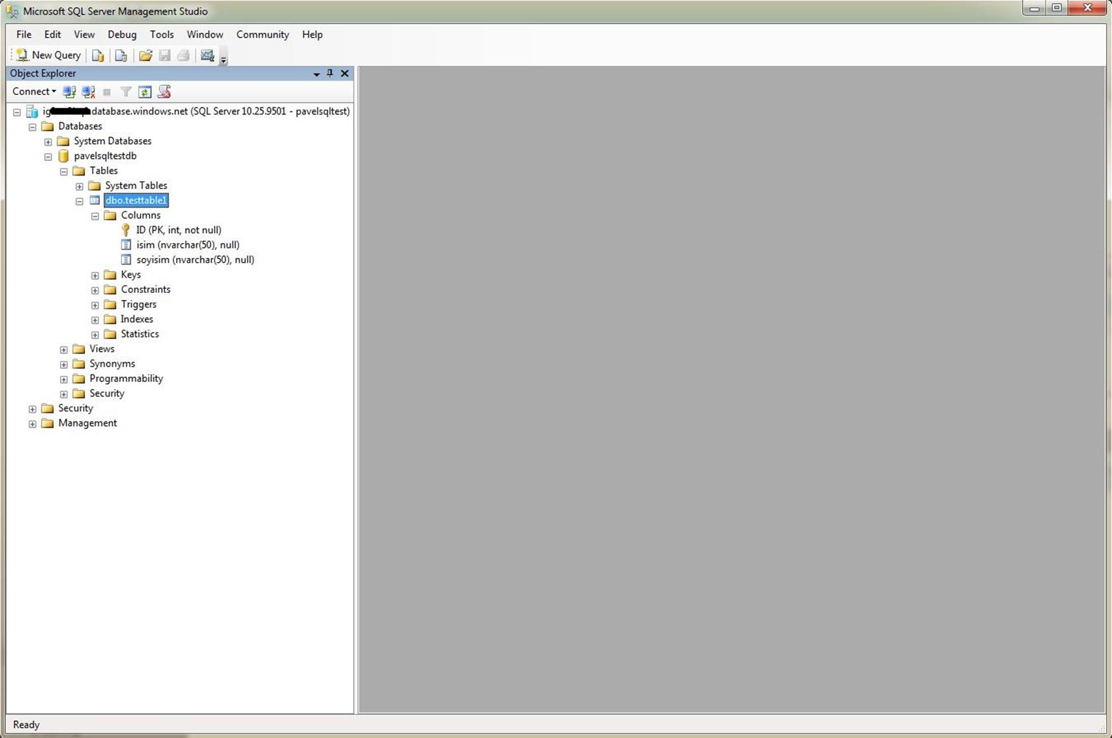Click the Filter funnel icon
The width and height of the screenshot is (1112, 738).
click(126, 92)
